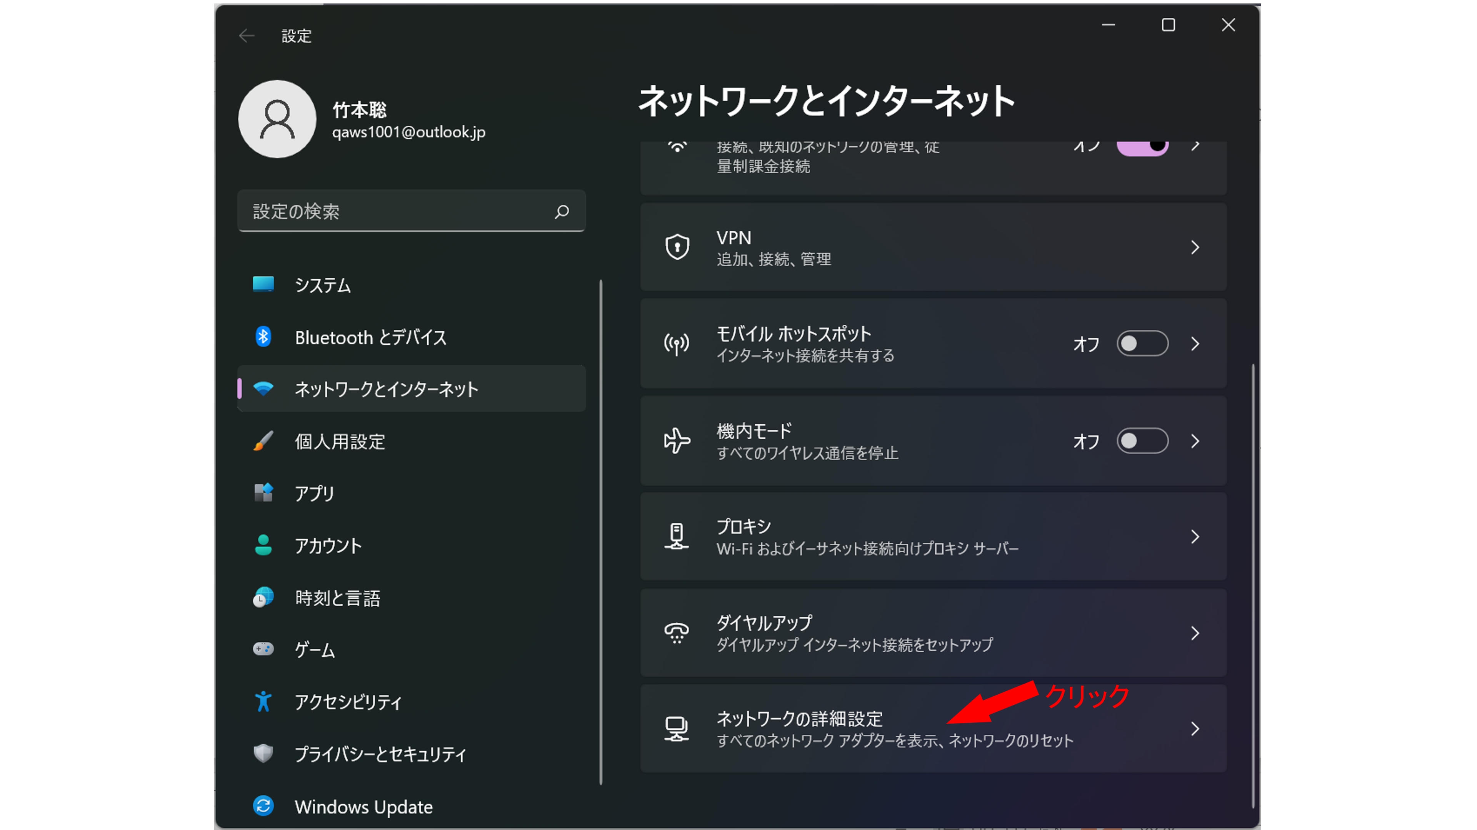The image size is (1477, 830).
Task: Expand the proxy (プロキシ) chevron
Action: click(x=1195, y=537)
